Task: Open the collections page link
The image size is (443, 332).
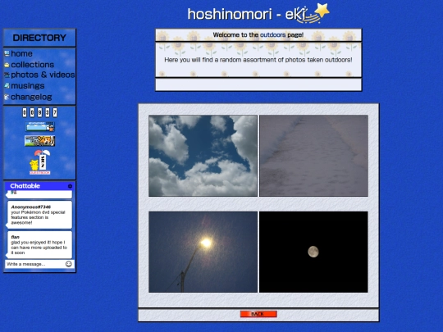Action: pyautogui.click(x=33, y=65)
